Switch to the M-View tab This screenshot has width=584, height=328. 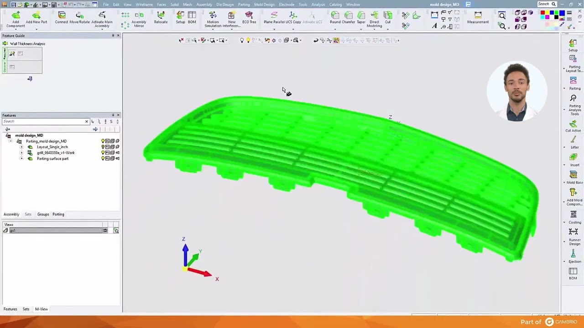click(42, 309)
